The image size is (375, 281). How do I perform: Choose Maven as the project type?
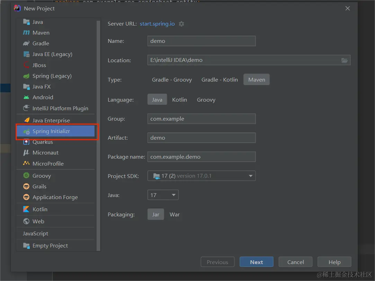point(256,79)
